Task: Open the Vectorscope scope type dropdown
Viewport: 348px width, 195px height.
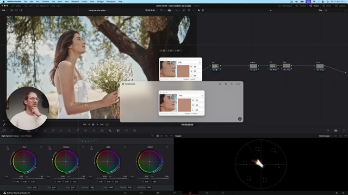Action: click(x=325, y=136)
